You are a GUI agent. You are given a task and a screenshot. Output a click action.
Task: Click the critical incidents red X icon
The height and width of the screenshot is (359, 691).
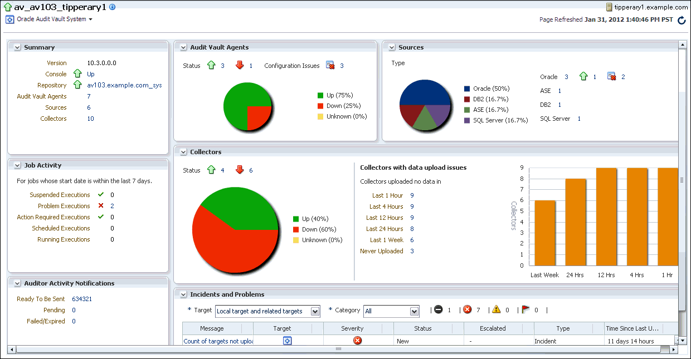pyautogui.click(x=467, y=310)
